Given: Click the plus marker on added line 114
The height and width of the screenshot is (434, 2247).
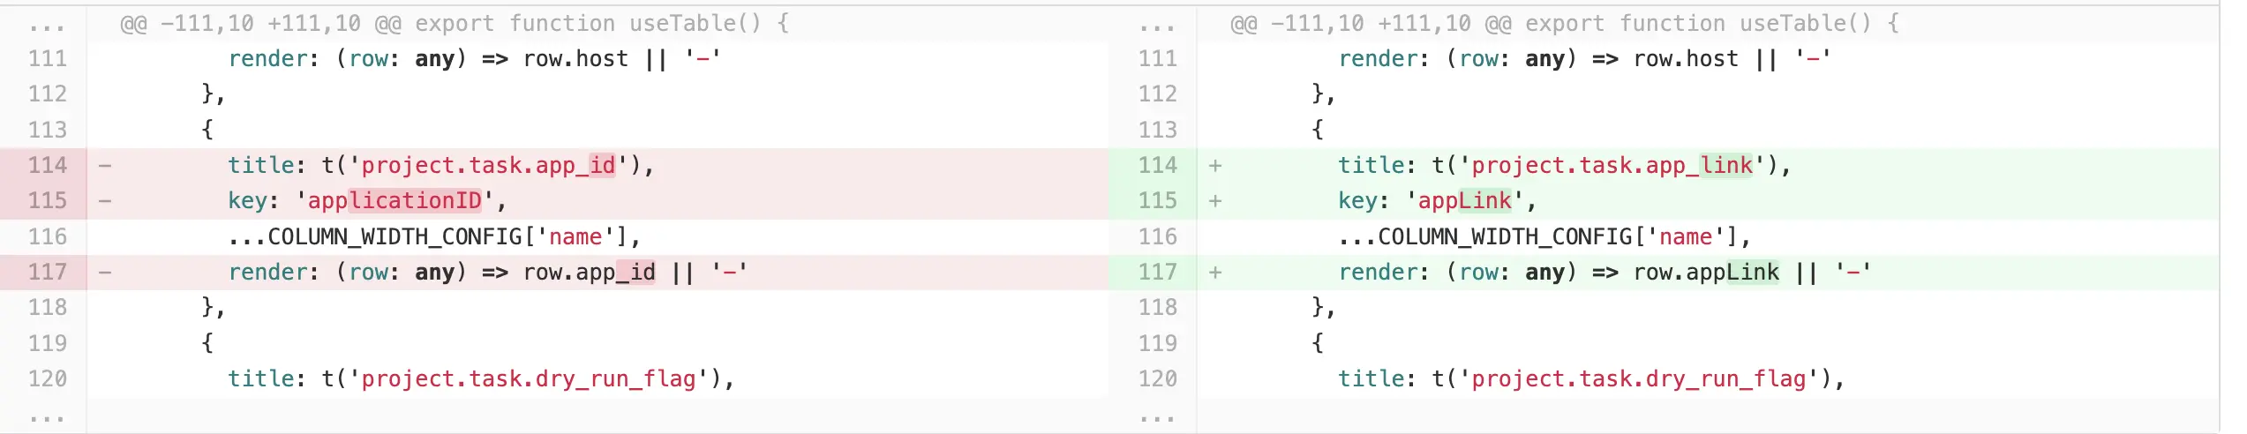Looking at the screenshot, I should (x=1215, y=166).
